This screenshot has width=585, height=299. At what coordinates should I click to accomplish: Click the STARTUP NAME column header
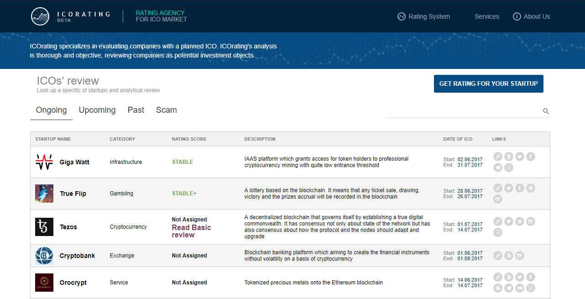click(x=53, y=139)
